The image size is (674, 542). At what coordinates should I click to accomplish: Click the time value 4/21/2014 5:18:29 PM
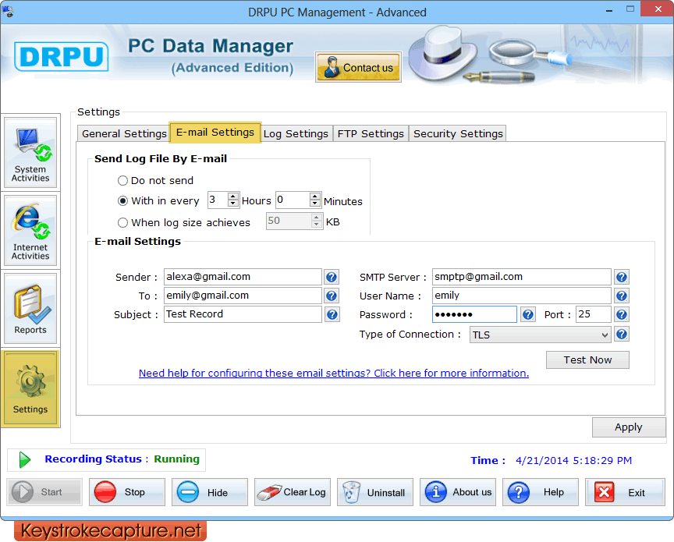(x=573, y=460)
